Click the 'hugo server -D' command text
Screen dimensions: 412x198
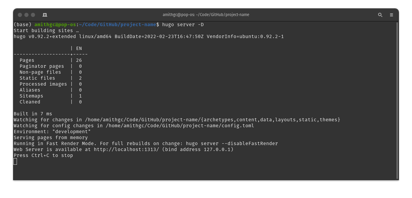tap(183, 24)
